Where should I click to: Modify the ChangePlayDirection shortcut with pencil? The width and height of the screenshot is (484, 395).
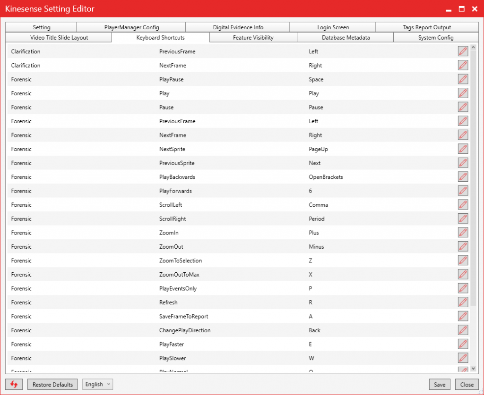coord(463,330)
